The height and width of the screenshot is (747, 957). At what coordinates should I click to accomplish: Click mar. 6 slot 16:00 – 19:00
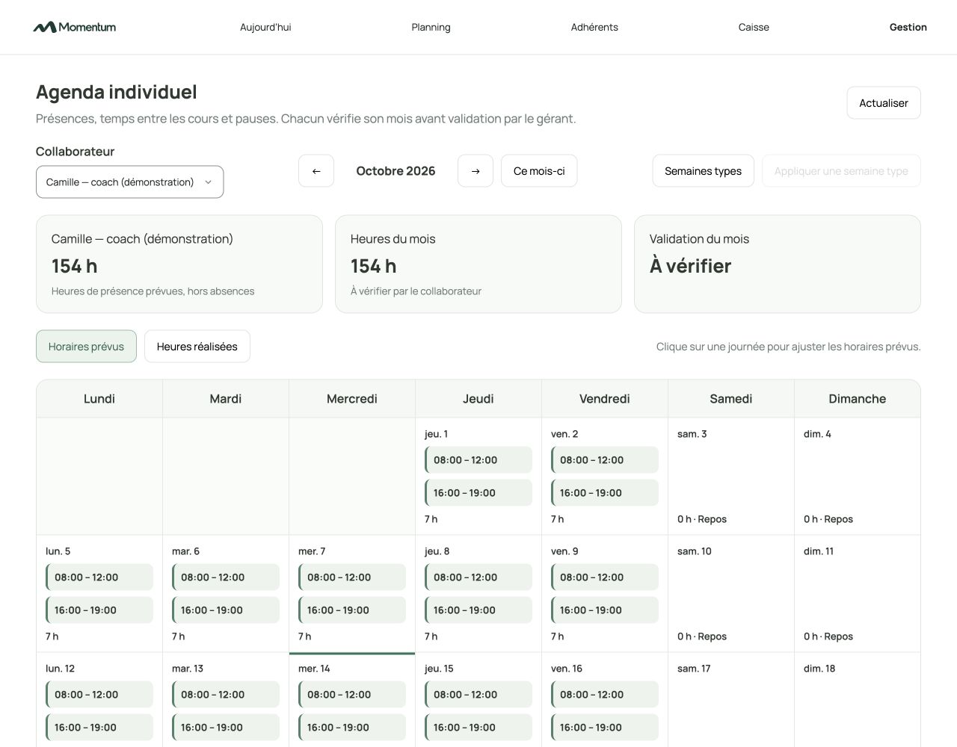[226, 610]
